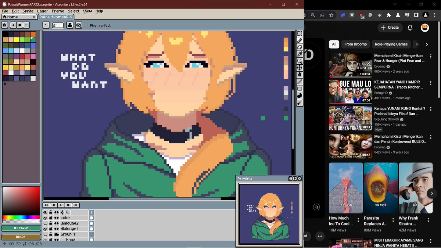Play the animation in timeline
The image size is (441, 248).
(x=61, y=205)
